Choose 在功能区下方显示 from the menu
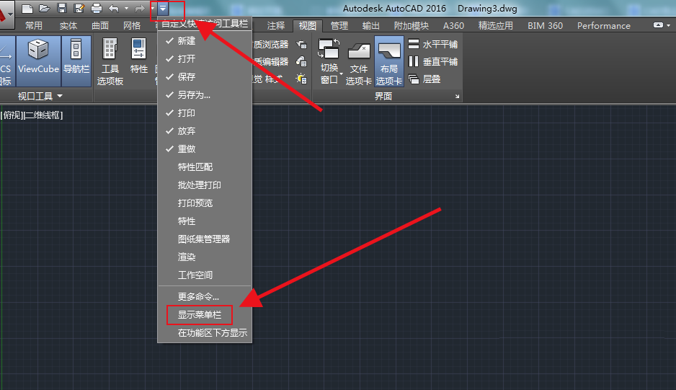676x390 pixels. pos(205,333)
